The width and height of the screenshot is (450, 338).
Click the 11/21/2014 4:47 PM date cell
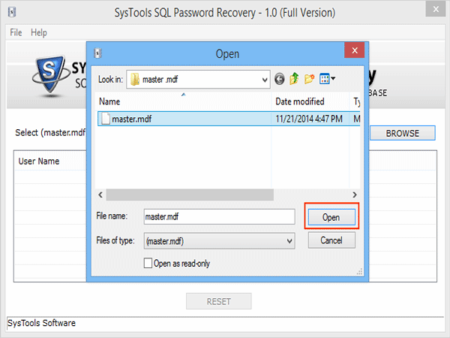[309, 119]
